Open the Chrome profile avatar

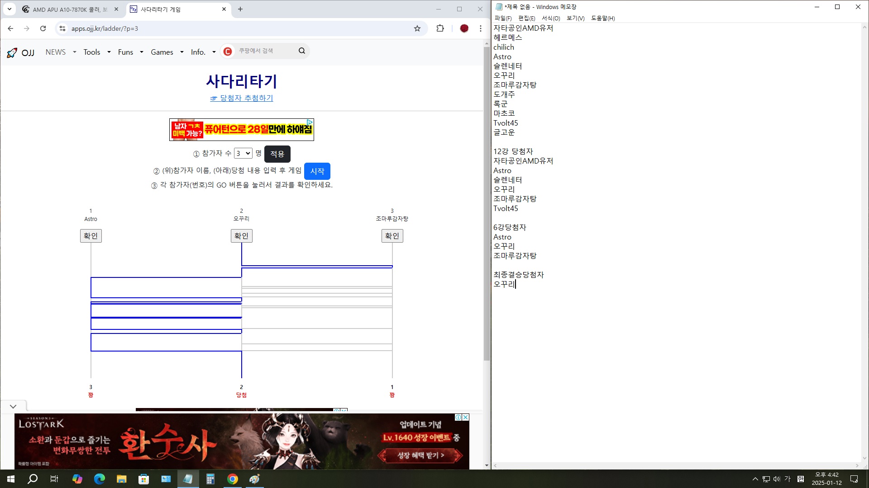464,28
